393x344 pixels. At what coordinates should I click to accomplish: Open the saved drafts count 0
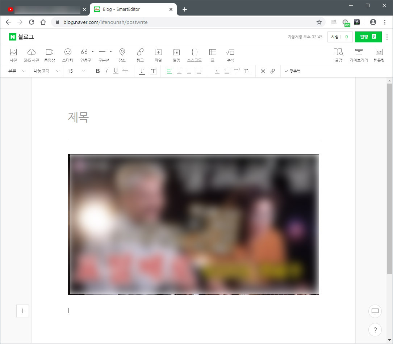[347, 37]
